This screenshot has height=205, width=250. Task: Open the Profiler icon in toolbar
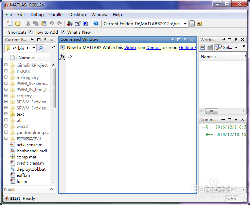[x=86, y=23]
